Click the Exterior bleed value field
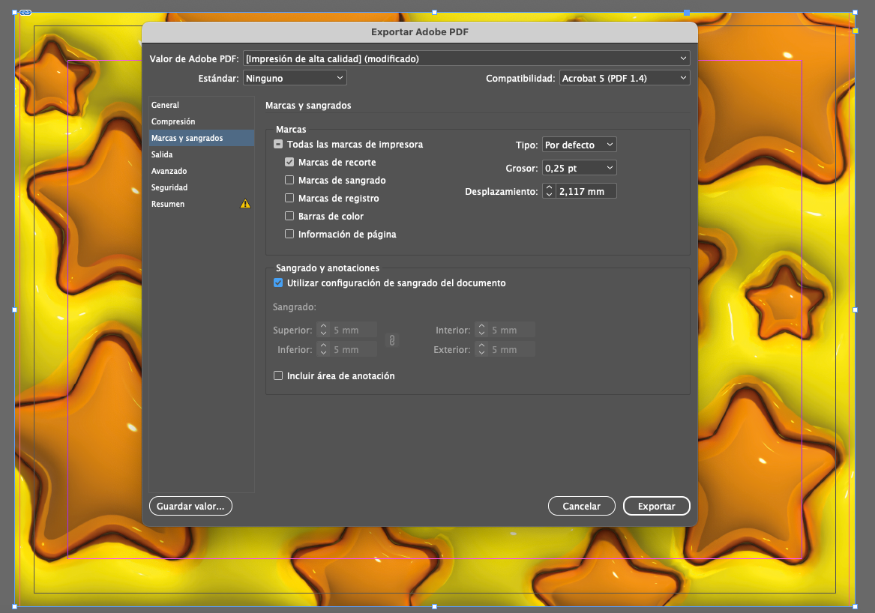 click(511, 349)
